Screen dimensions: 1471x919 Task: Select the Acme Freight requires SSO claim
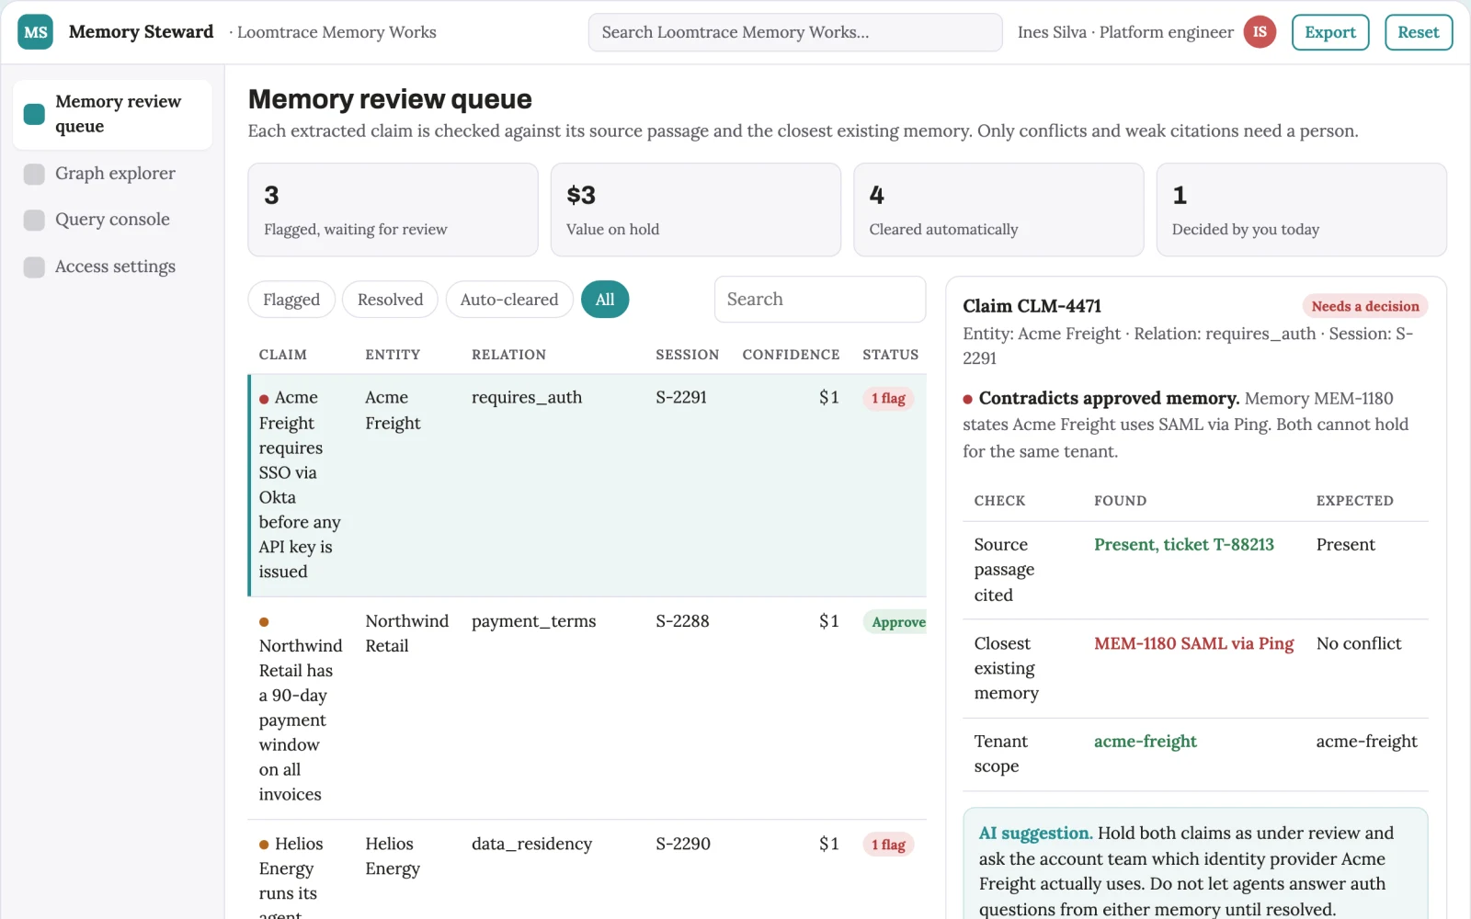coord(587,485)
